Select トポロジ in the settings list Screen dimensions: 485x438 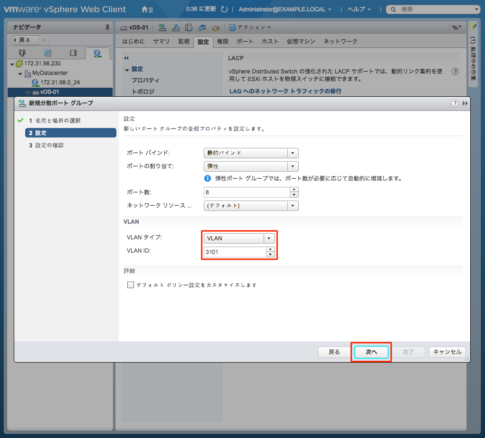click(x=143, y=91)
